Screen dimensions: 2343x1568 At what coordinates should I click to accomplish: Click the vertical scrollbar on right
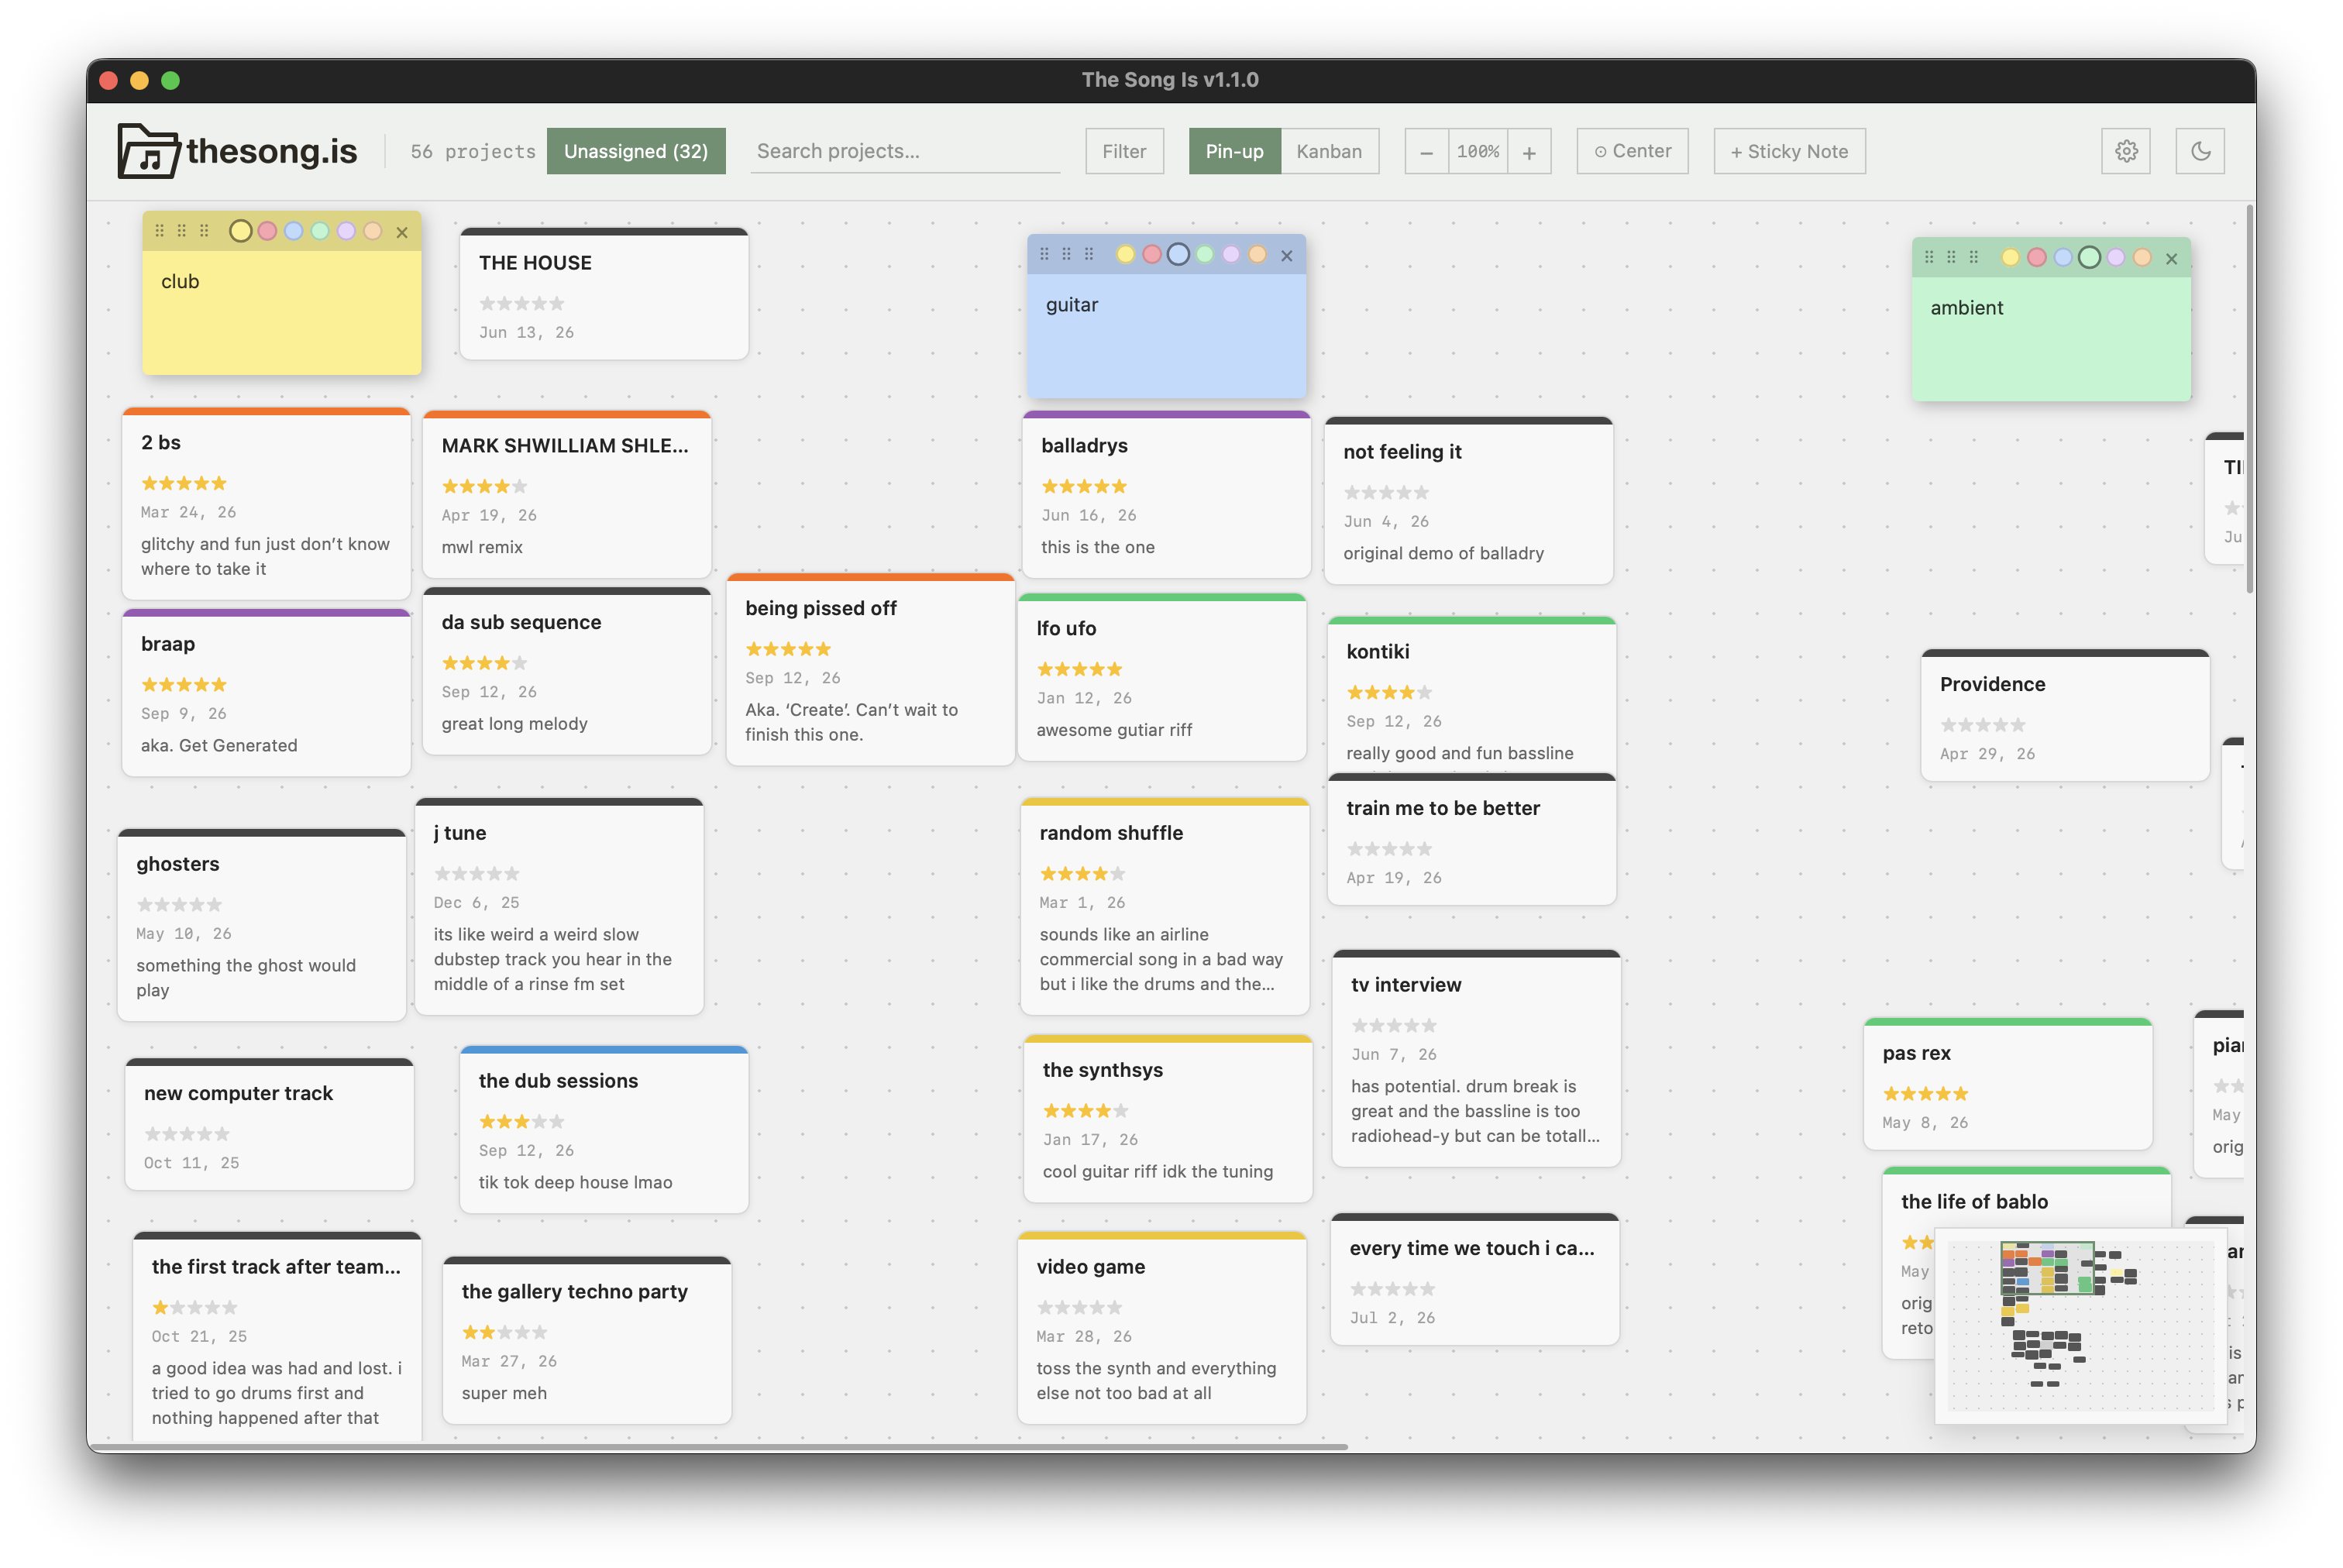point(2250,398)
